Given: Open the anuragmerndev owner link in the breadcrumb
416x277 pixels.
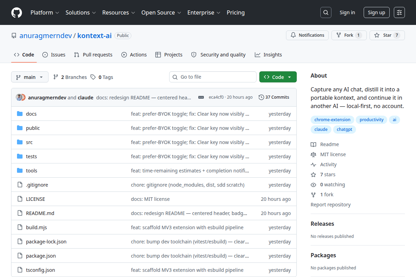Looking at the screenshot, I should tap(46, 35).
